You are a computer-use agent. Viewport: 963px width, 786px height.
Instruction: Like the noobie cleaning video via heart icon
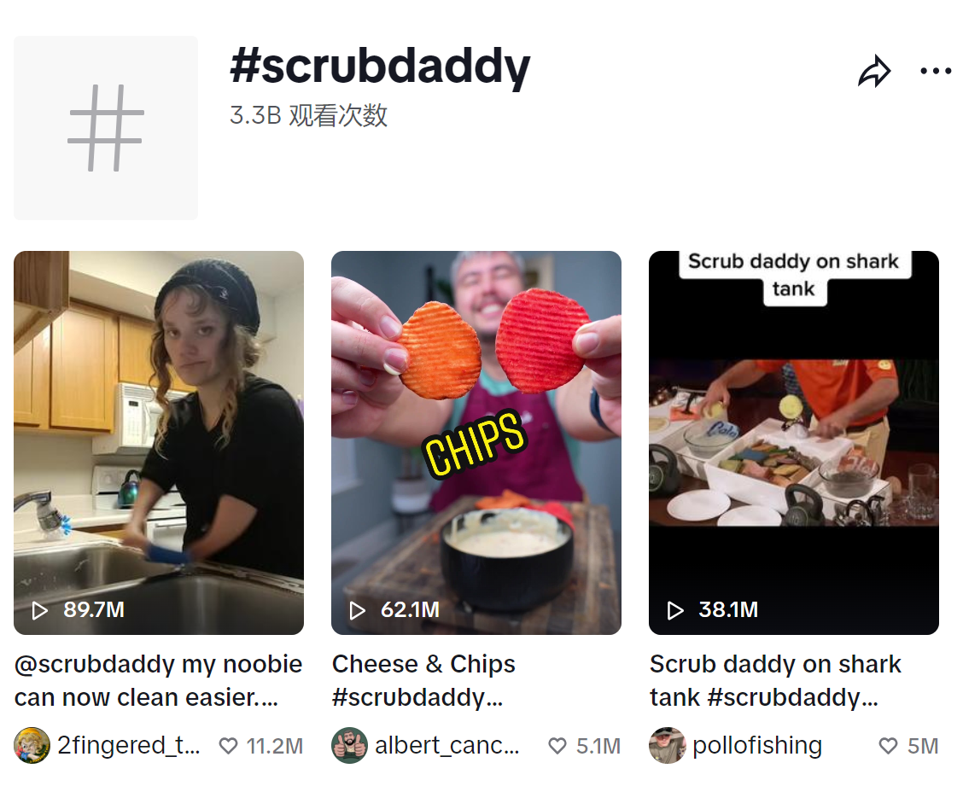coord(229,746)
